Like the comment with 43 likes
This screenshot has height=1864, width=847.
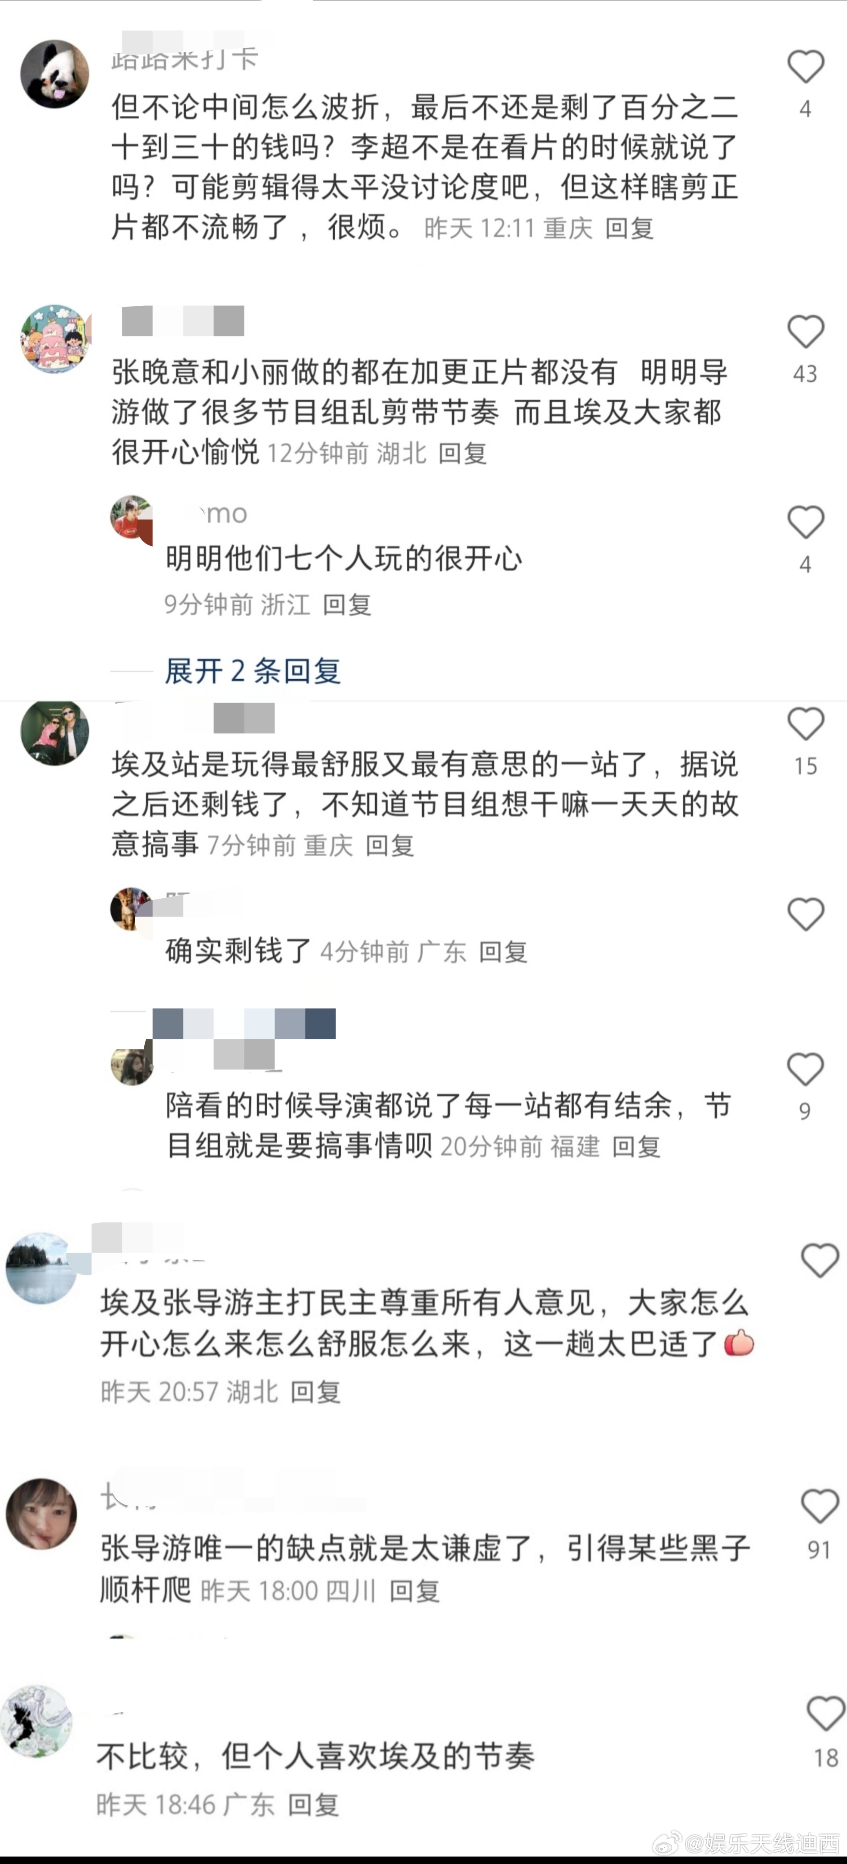pos(806,332)
